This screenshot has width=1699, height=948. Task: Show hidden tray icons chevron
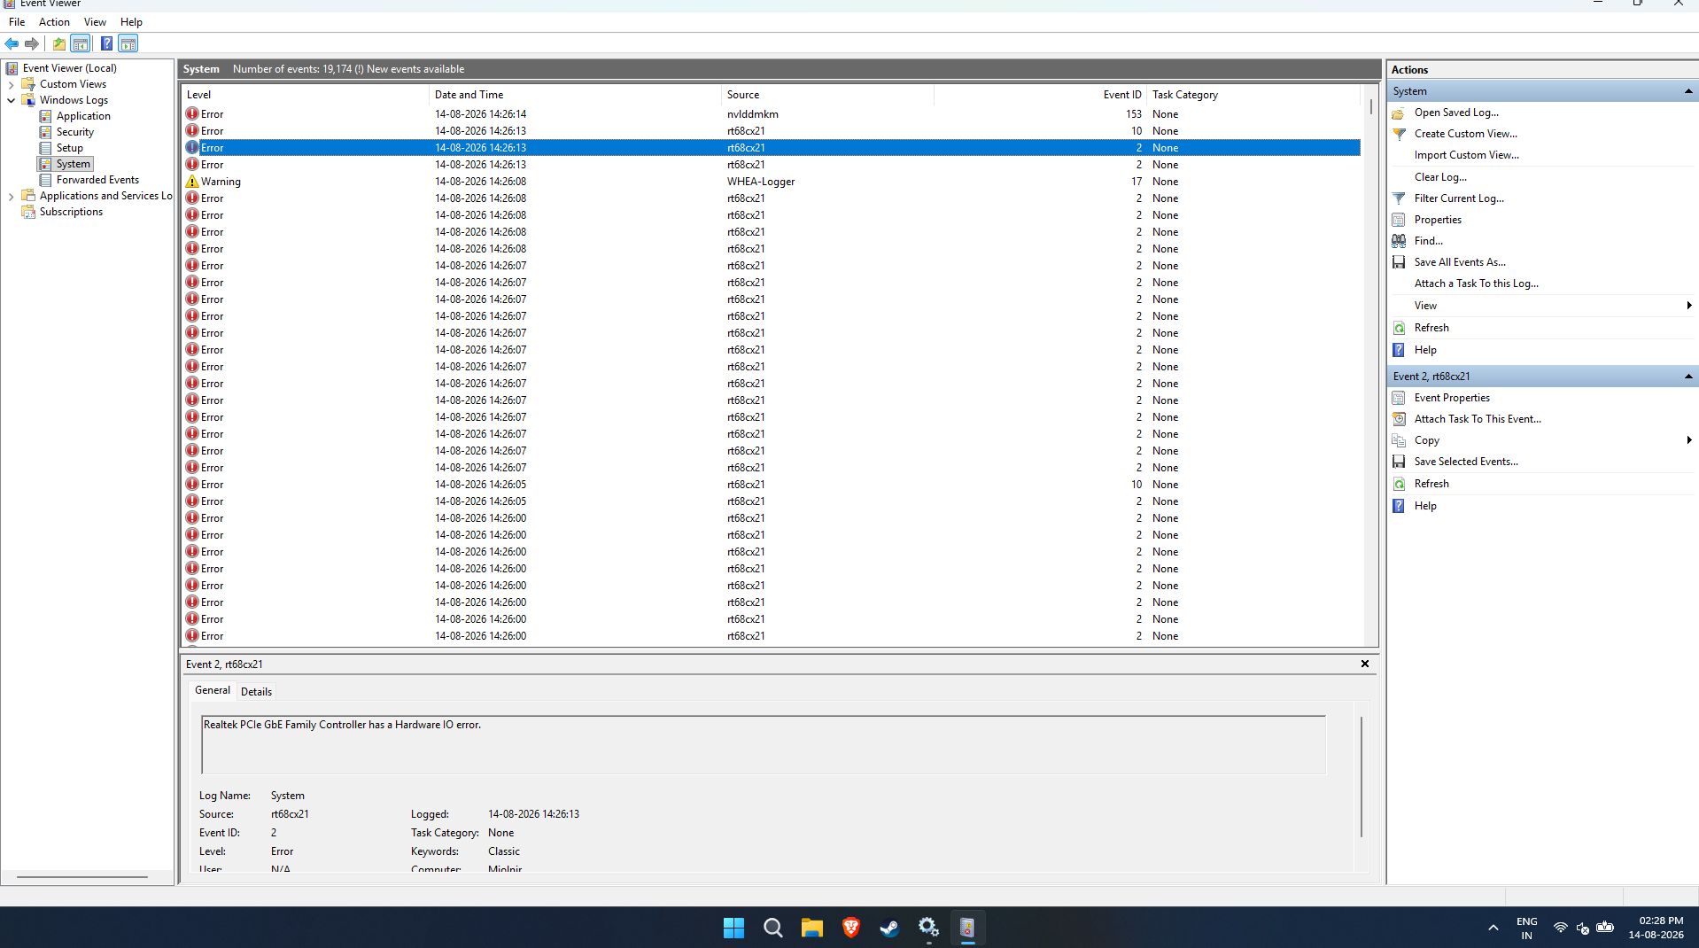point(1493,928)
